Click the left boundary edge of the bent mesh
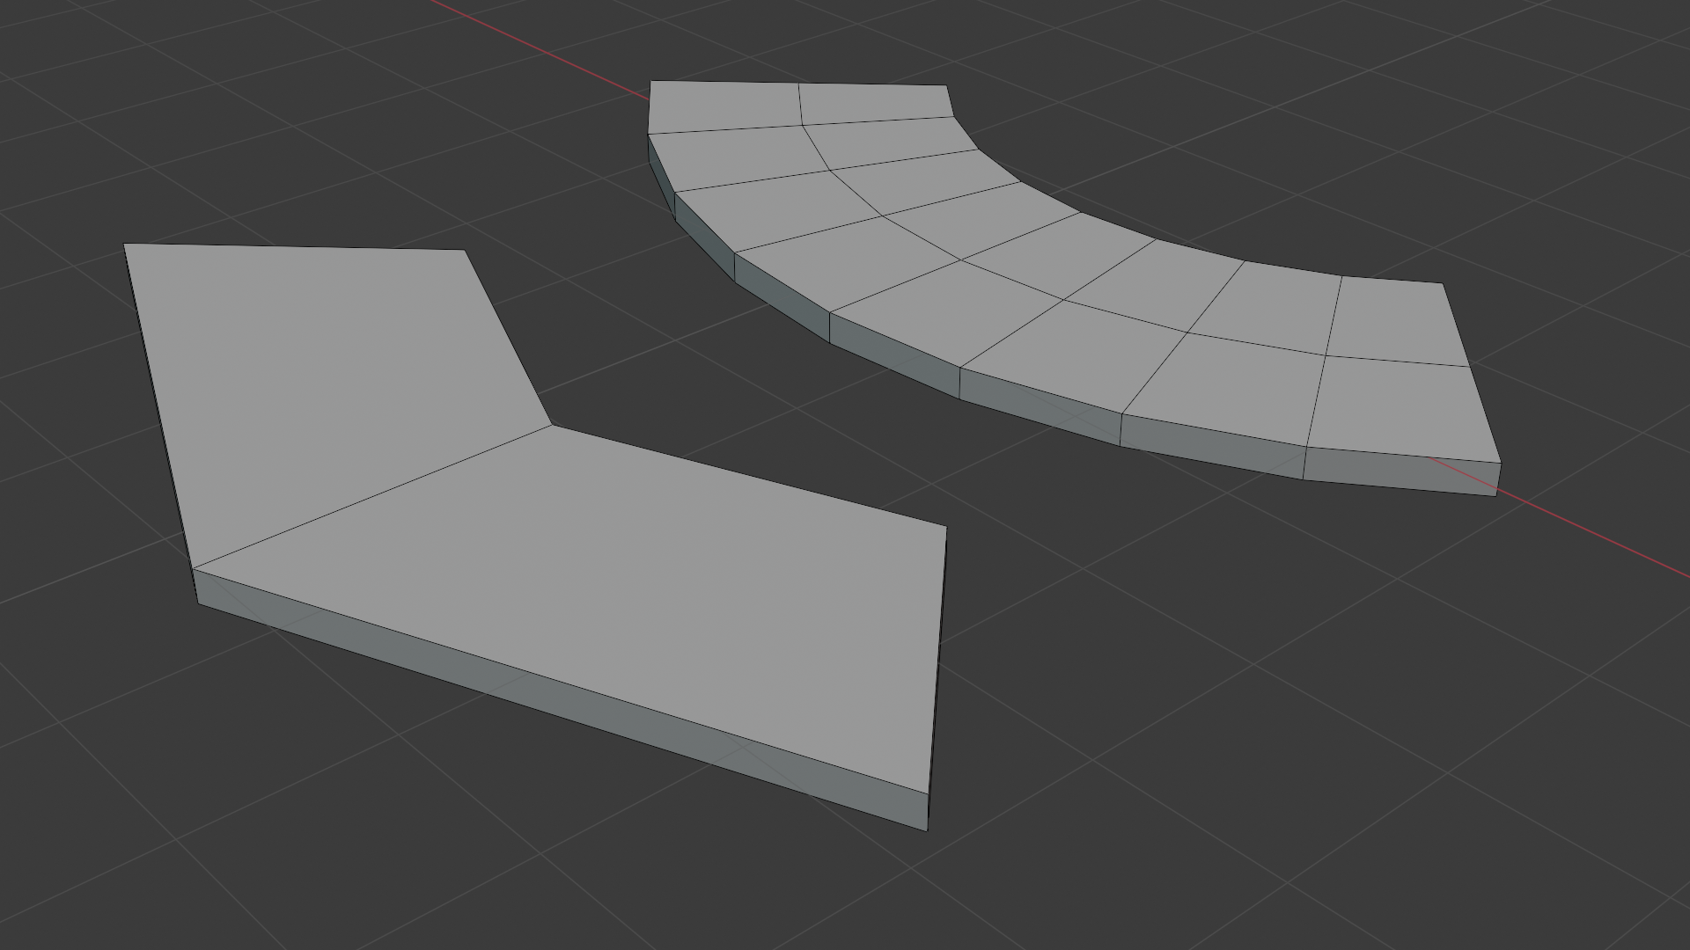The image size is (1690, 950). pos(158,406)
